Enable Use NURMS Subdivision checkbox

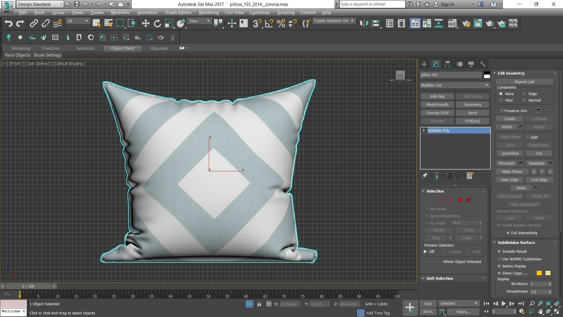coord(499,259)
